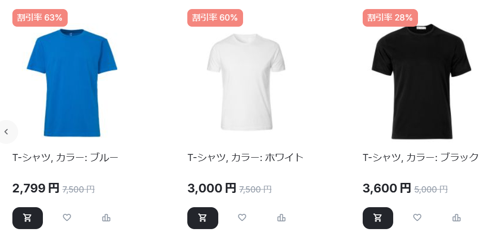Select the black T-shirt product image
Viewport: 499px width, 241px height.
pos(421,82)
